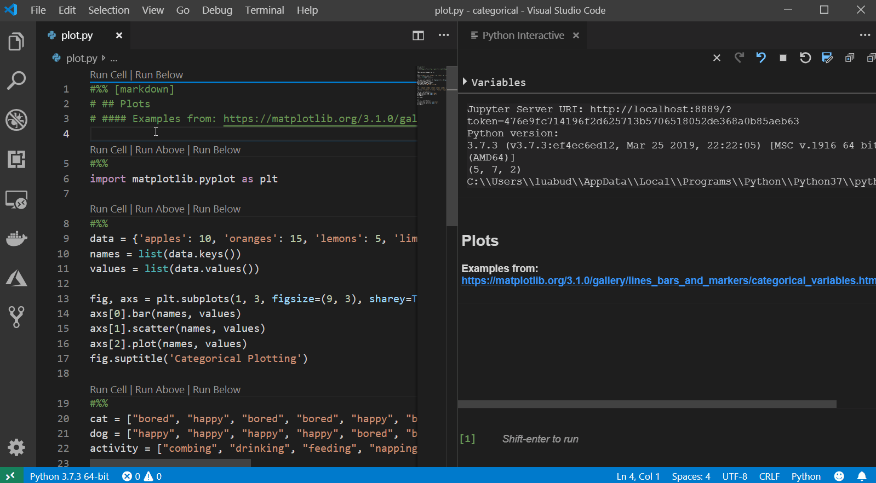Click the undo icon in Python Interactive toolbar
Image resolution: width=876 pixels, height=483 pixels.
point(761,58)
